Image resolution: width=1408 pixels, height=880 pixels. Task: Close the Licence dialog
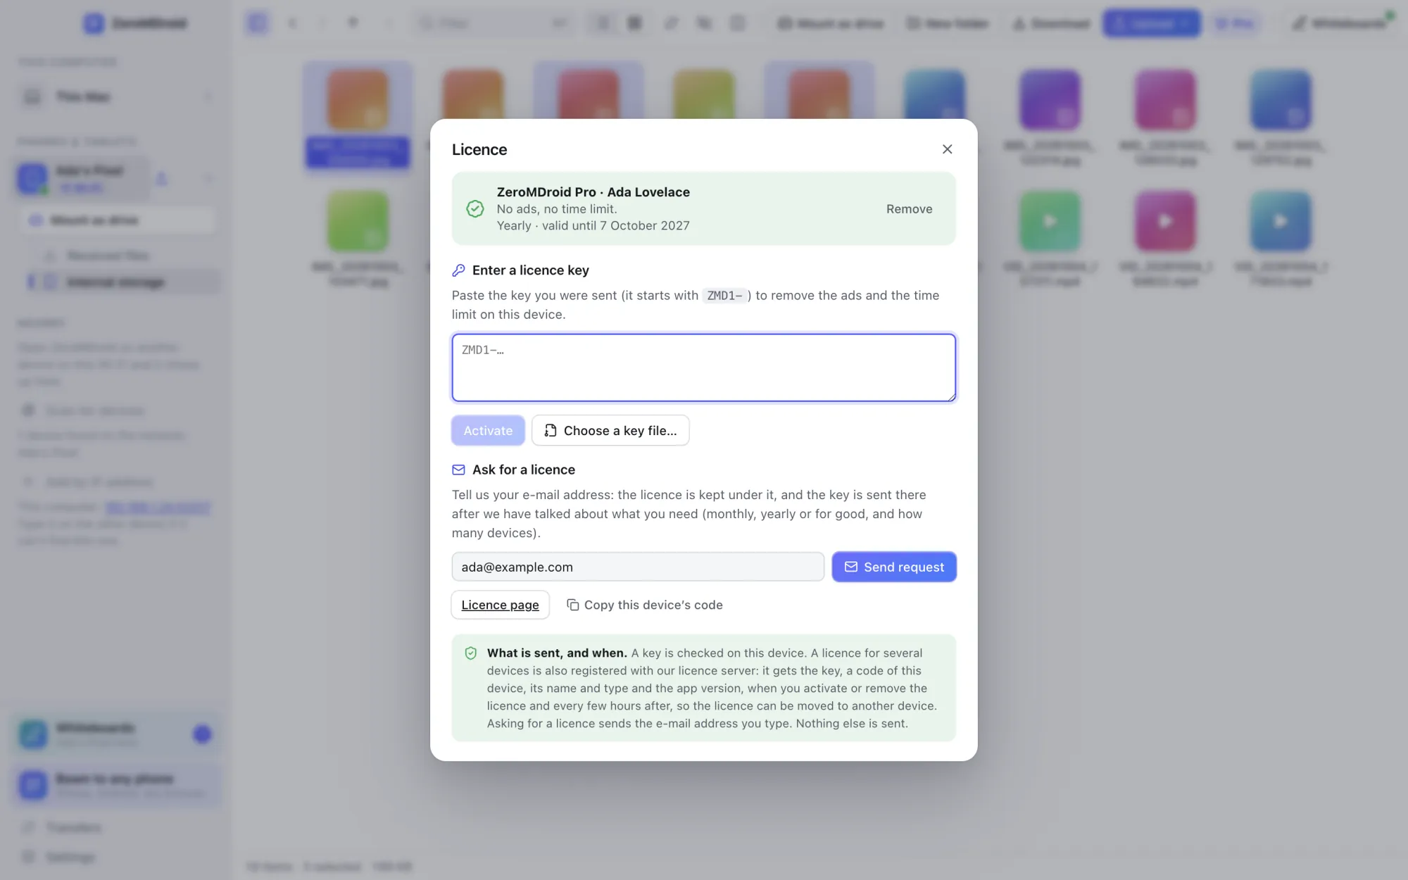[x=947, y=149]
